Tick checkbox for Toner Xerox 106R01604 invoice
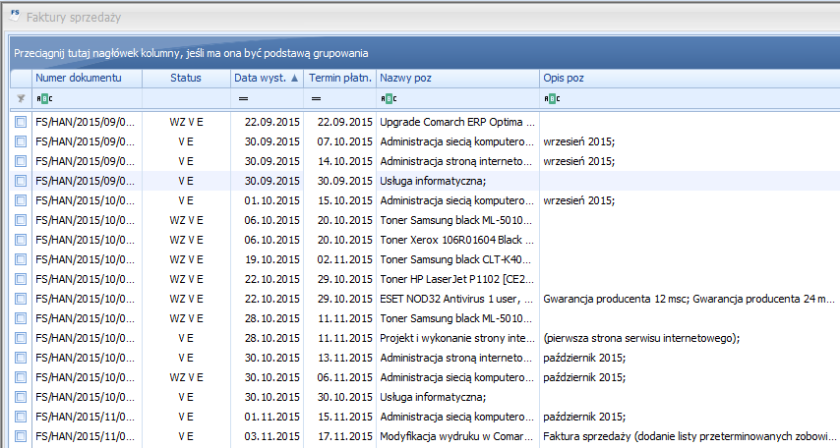 (21, 240)
